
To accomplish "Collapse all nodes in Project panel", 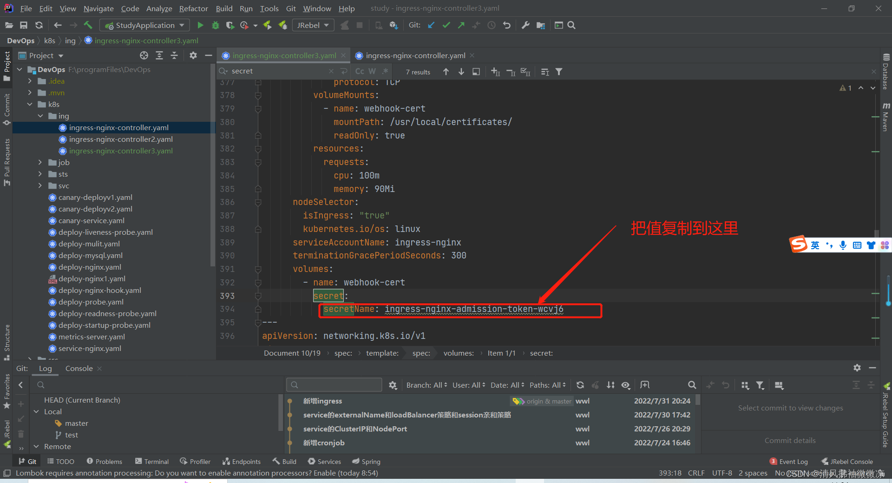I will (x=174, y=55).
